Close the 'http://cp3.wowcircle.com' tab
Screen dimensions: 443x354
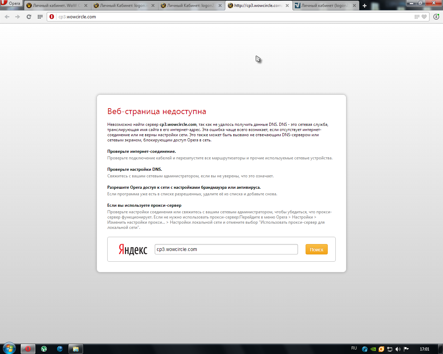point(287,6)
